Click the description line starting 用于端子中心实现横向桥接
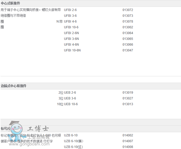The height and width of the screenshot is (149, 181). pyautogui.click(x=31, y=10)
